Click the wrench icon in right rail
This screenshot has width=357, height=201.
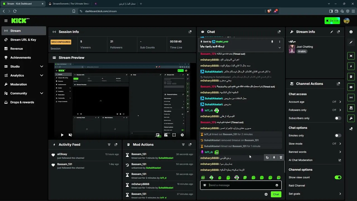[x=351, y=118]
